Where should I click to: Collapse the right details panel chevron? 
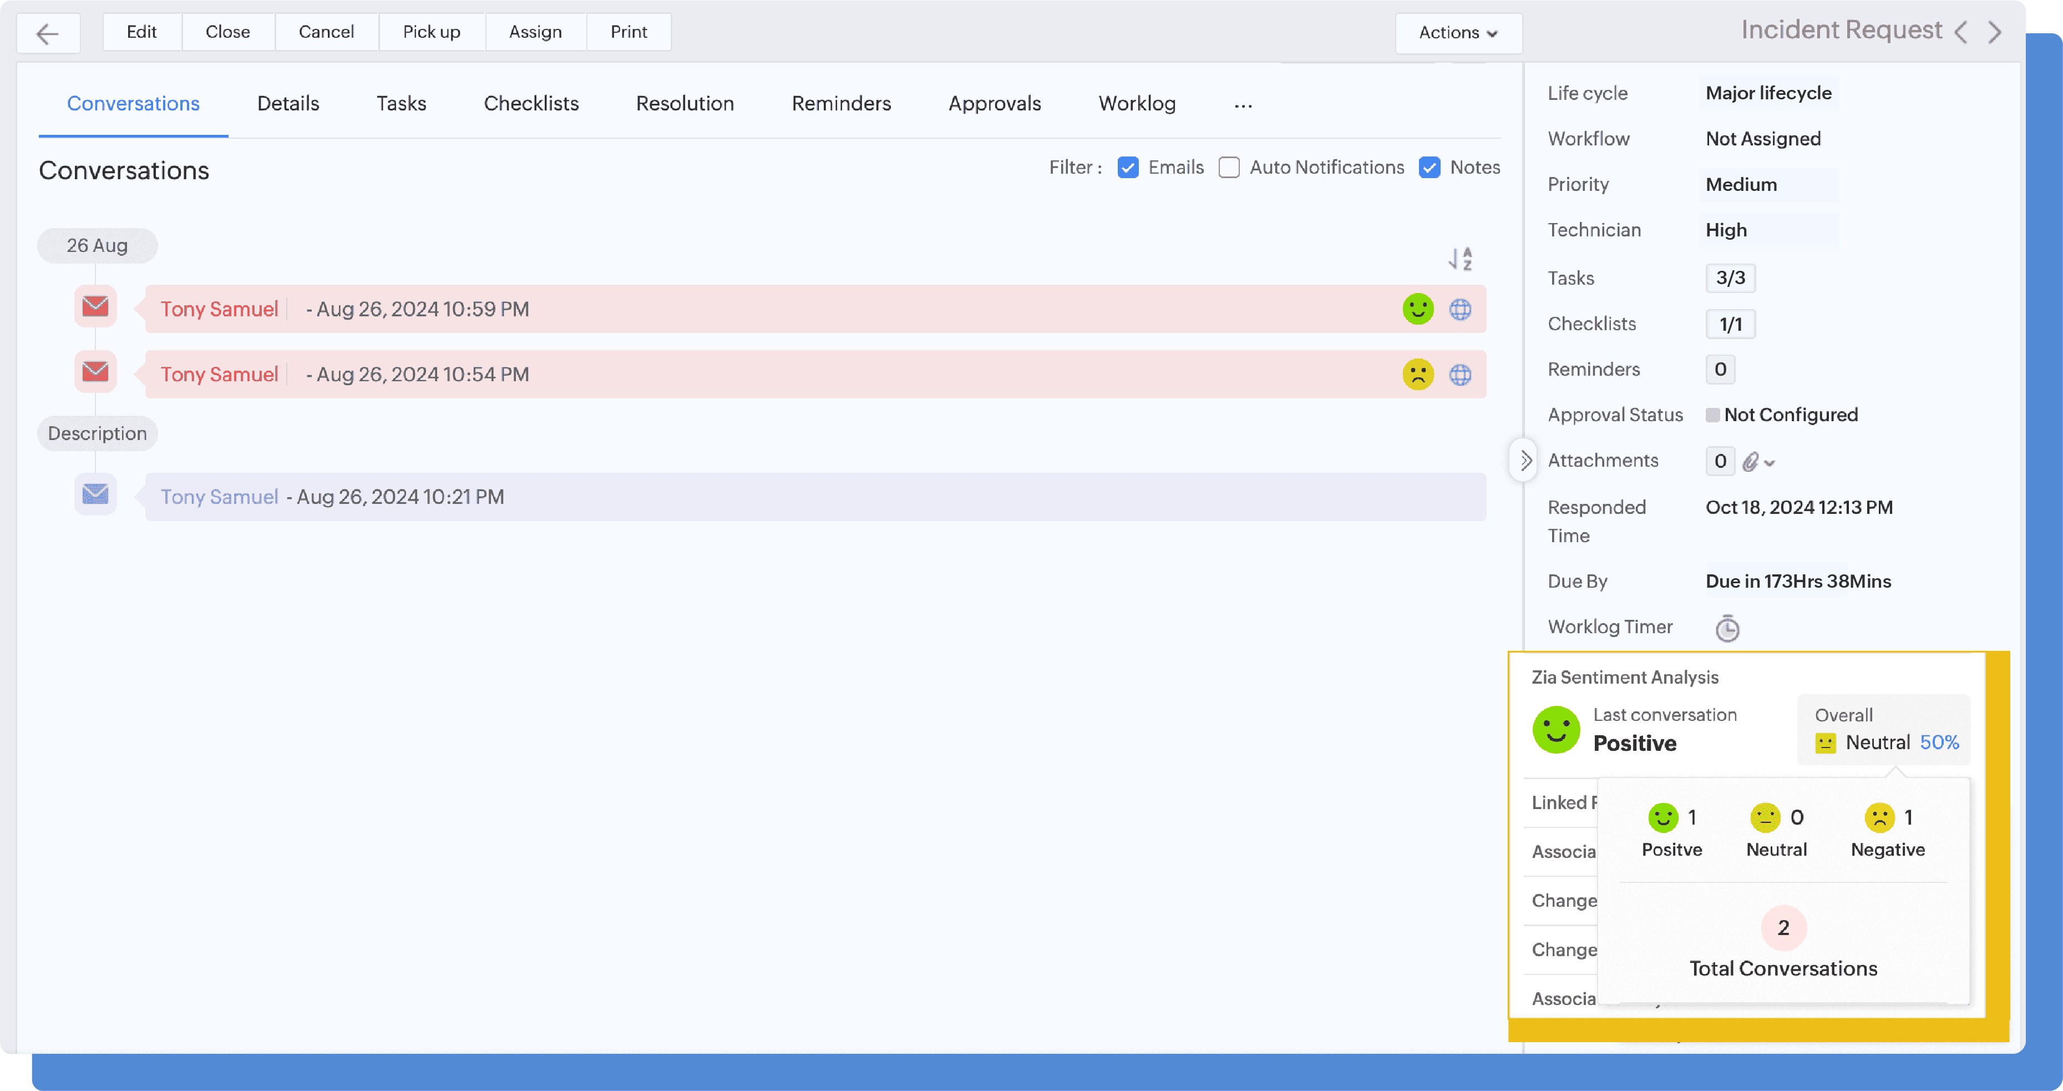[1525, 461]
